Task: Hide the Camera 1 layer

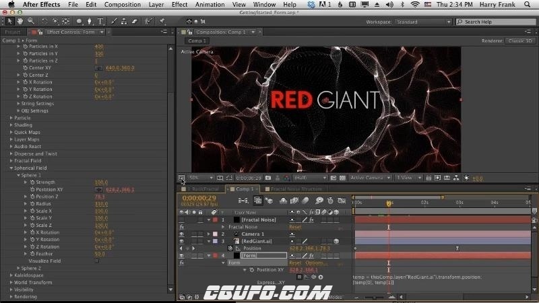Action: 181,234
